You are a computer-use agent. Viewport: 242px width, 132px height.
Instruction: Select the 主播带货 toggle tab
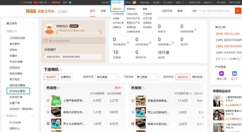66,77
